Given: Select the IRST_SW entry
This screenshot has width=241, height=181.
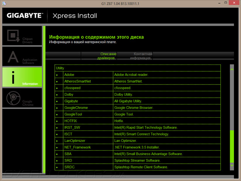Looking at the screenshot, I should point(72,127).
